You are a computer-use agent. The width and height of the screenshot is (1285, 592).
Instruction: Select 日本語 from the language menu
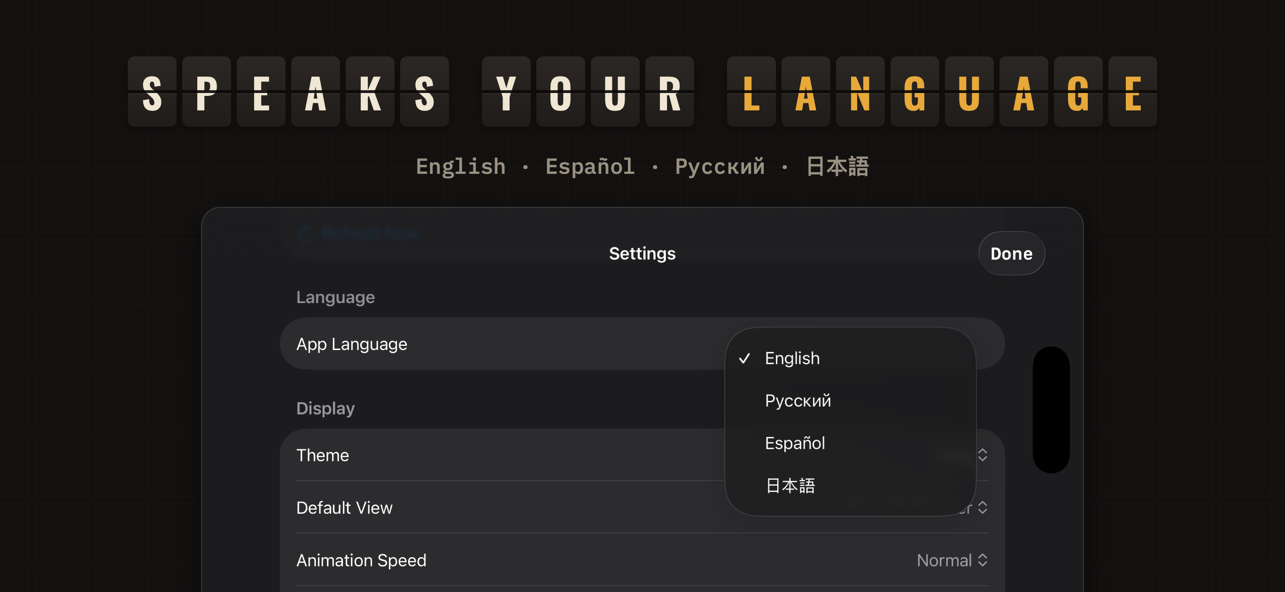point(850,485)
